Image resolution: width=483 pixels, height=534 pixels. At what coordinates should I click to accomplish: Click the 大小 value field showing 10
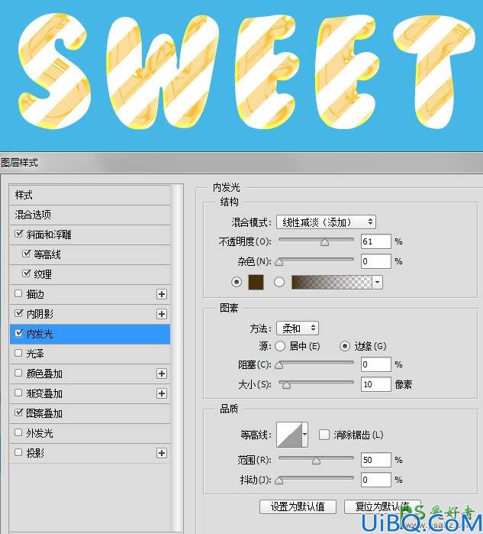point(376,384)
